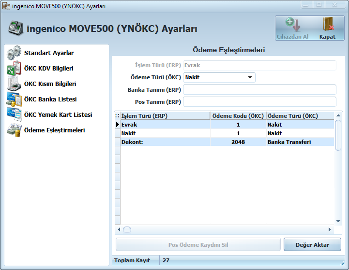The image size is (349, 270).
Task: Click the POS device icon in header
Action: pyautogui.click(x=16, y=28)
